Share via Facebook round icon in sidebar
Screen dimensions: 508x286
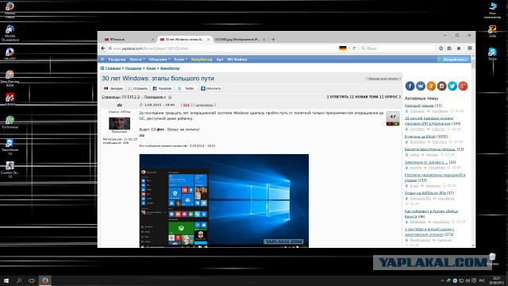click(410, 86)
